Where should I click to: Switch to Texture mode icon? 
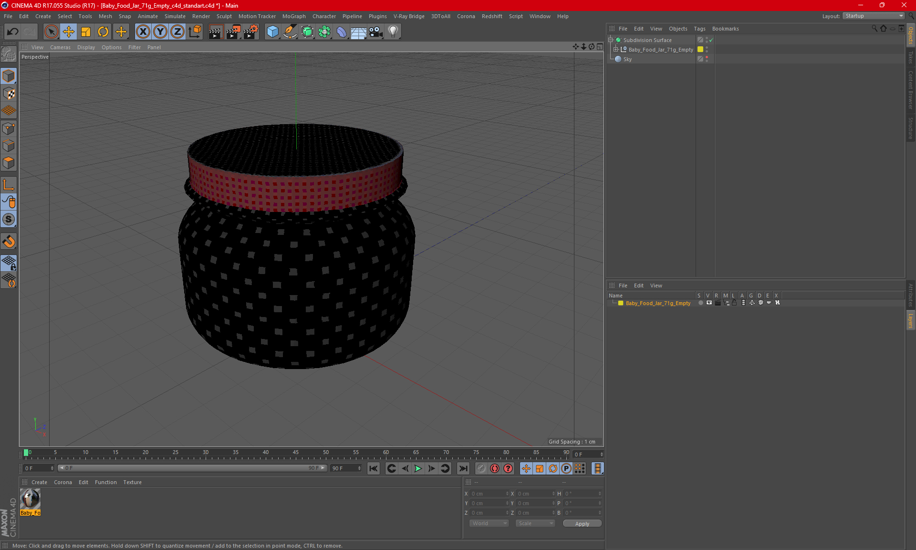9,94
